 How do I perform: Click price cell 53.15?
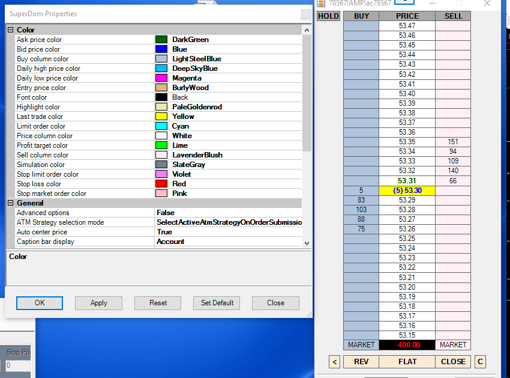click(407, 335)
